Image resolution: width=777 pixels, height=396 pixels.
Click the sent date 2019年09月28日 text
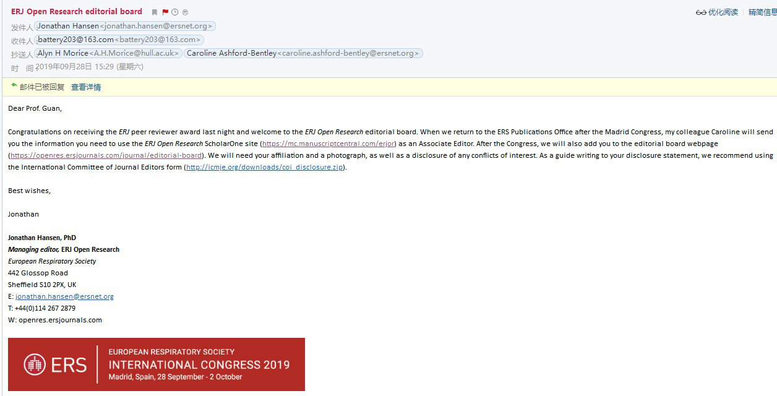pyautogui.click(x=64, y=67)
